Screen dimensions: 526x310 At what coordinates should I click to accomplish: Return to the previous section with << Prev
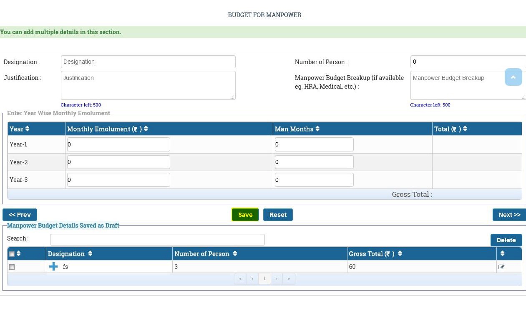coord(20,215)
